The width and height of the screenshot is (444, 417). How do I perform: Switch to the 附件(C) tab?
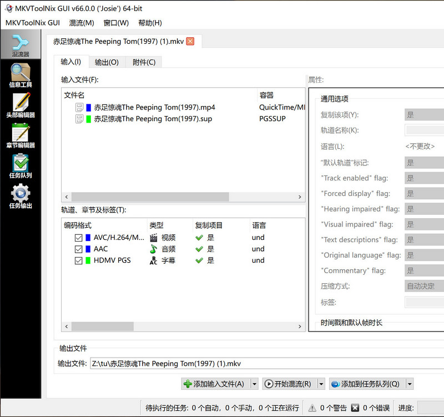click(144, 62)
